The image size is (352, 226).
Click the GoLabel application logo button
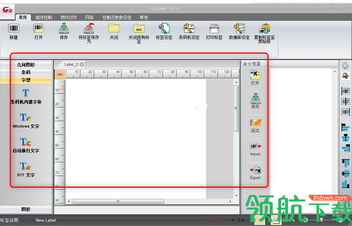click(x=7, y=10)
